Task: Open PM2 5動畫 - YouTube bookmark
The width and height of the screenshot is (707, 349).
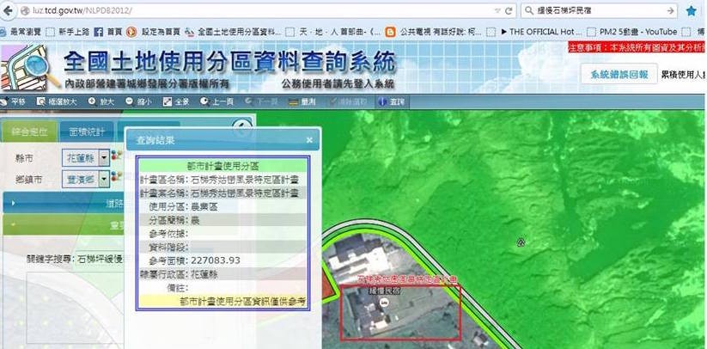Action: [x=633, y=32]
